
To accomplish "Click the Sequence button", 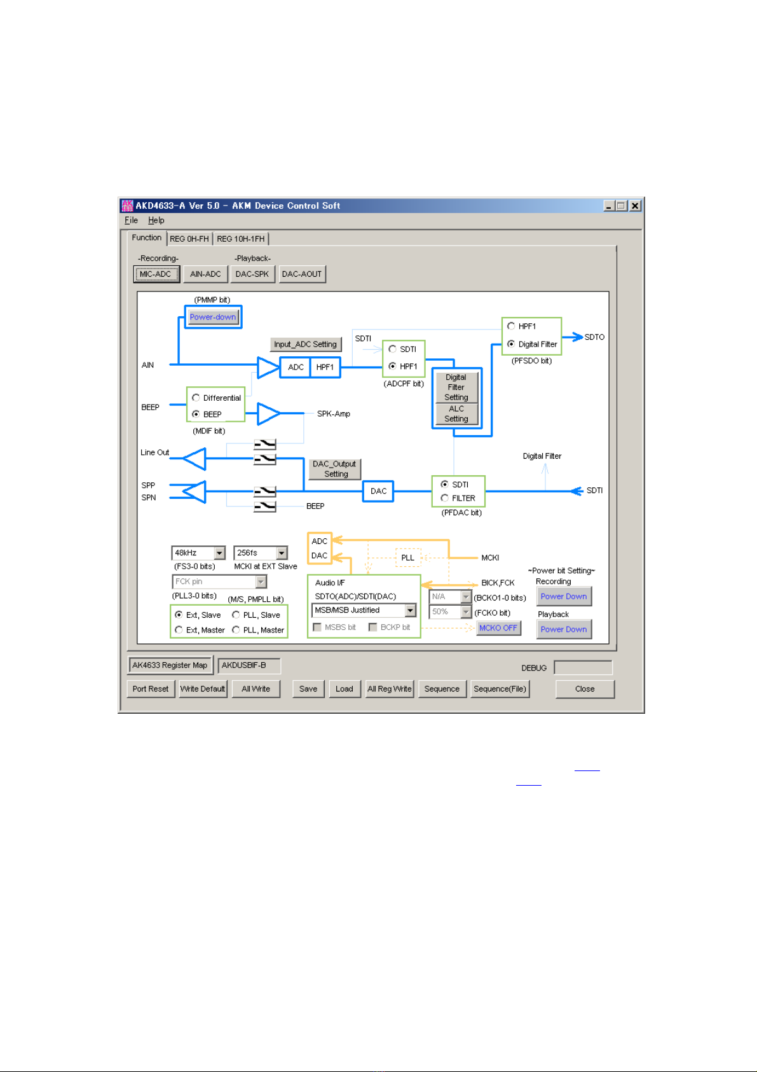I will point(442,689).
